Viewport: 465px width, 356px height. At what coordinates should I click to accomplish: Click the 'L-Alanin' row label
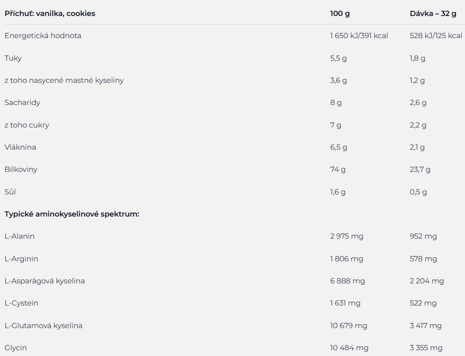(x=20, y=236)
